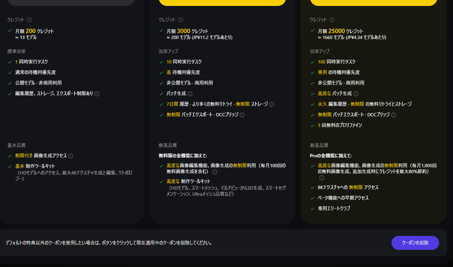
Task: Click the heading Proの全機能に加えて:
Action: 331,156
